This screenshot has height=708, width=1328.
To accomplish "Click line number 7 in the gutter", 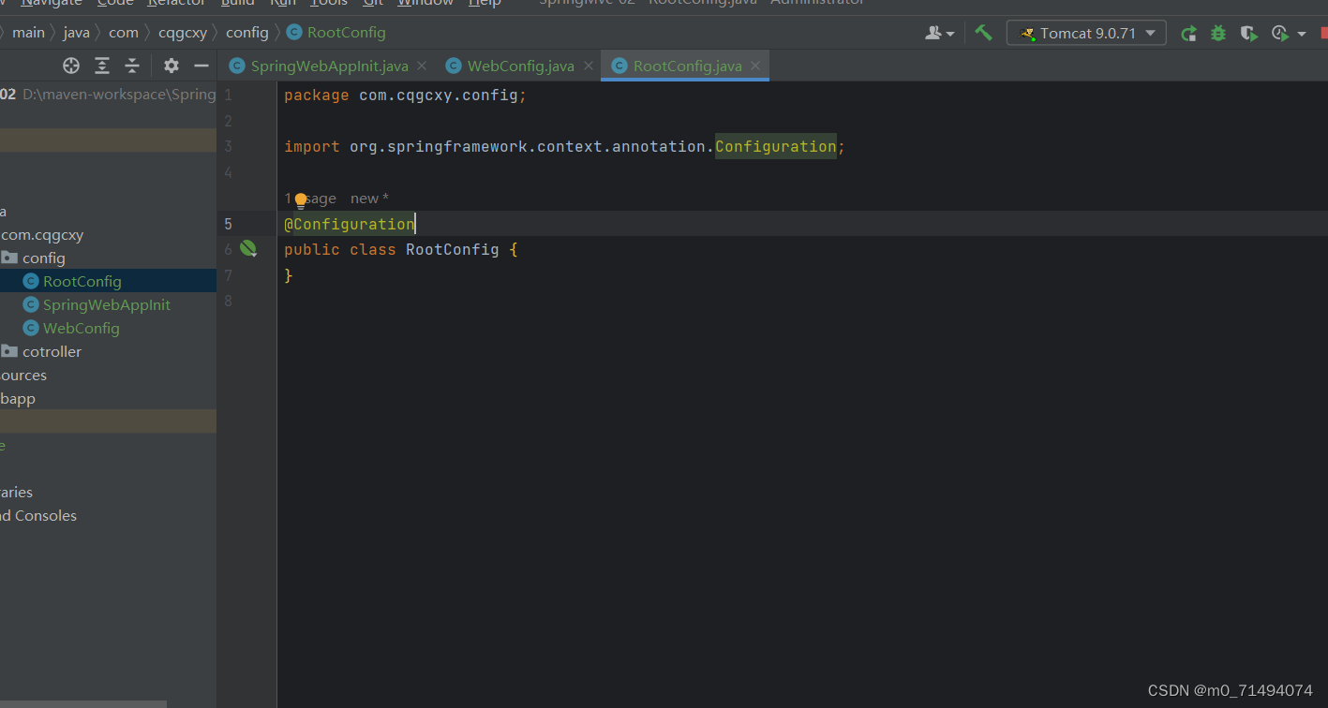I will pos(228,275).
